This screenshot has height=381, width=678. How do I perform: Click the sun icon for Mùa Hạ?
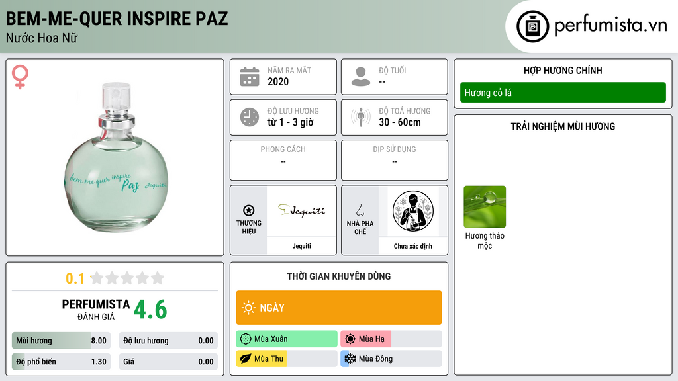(350, 339)
